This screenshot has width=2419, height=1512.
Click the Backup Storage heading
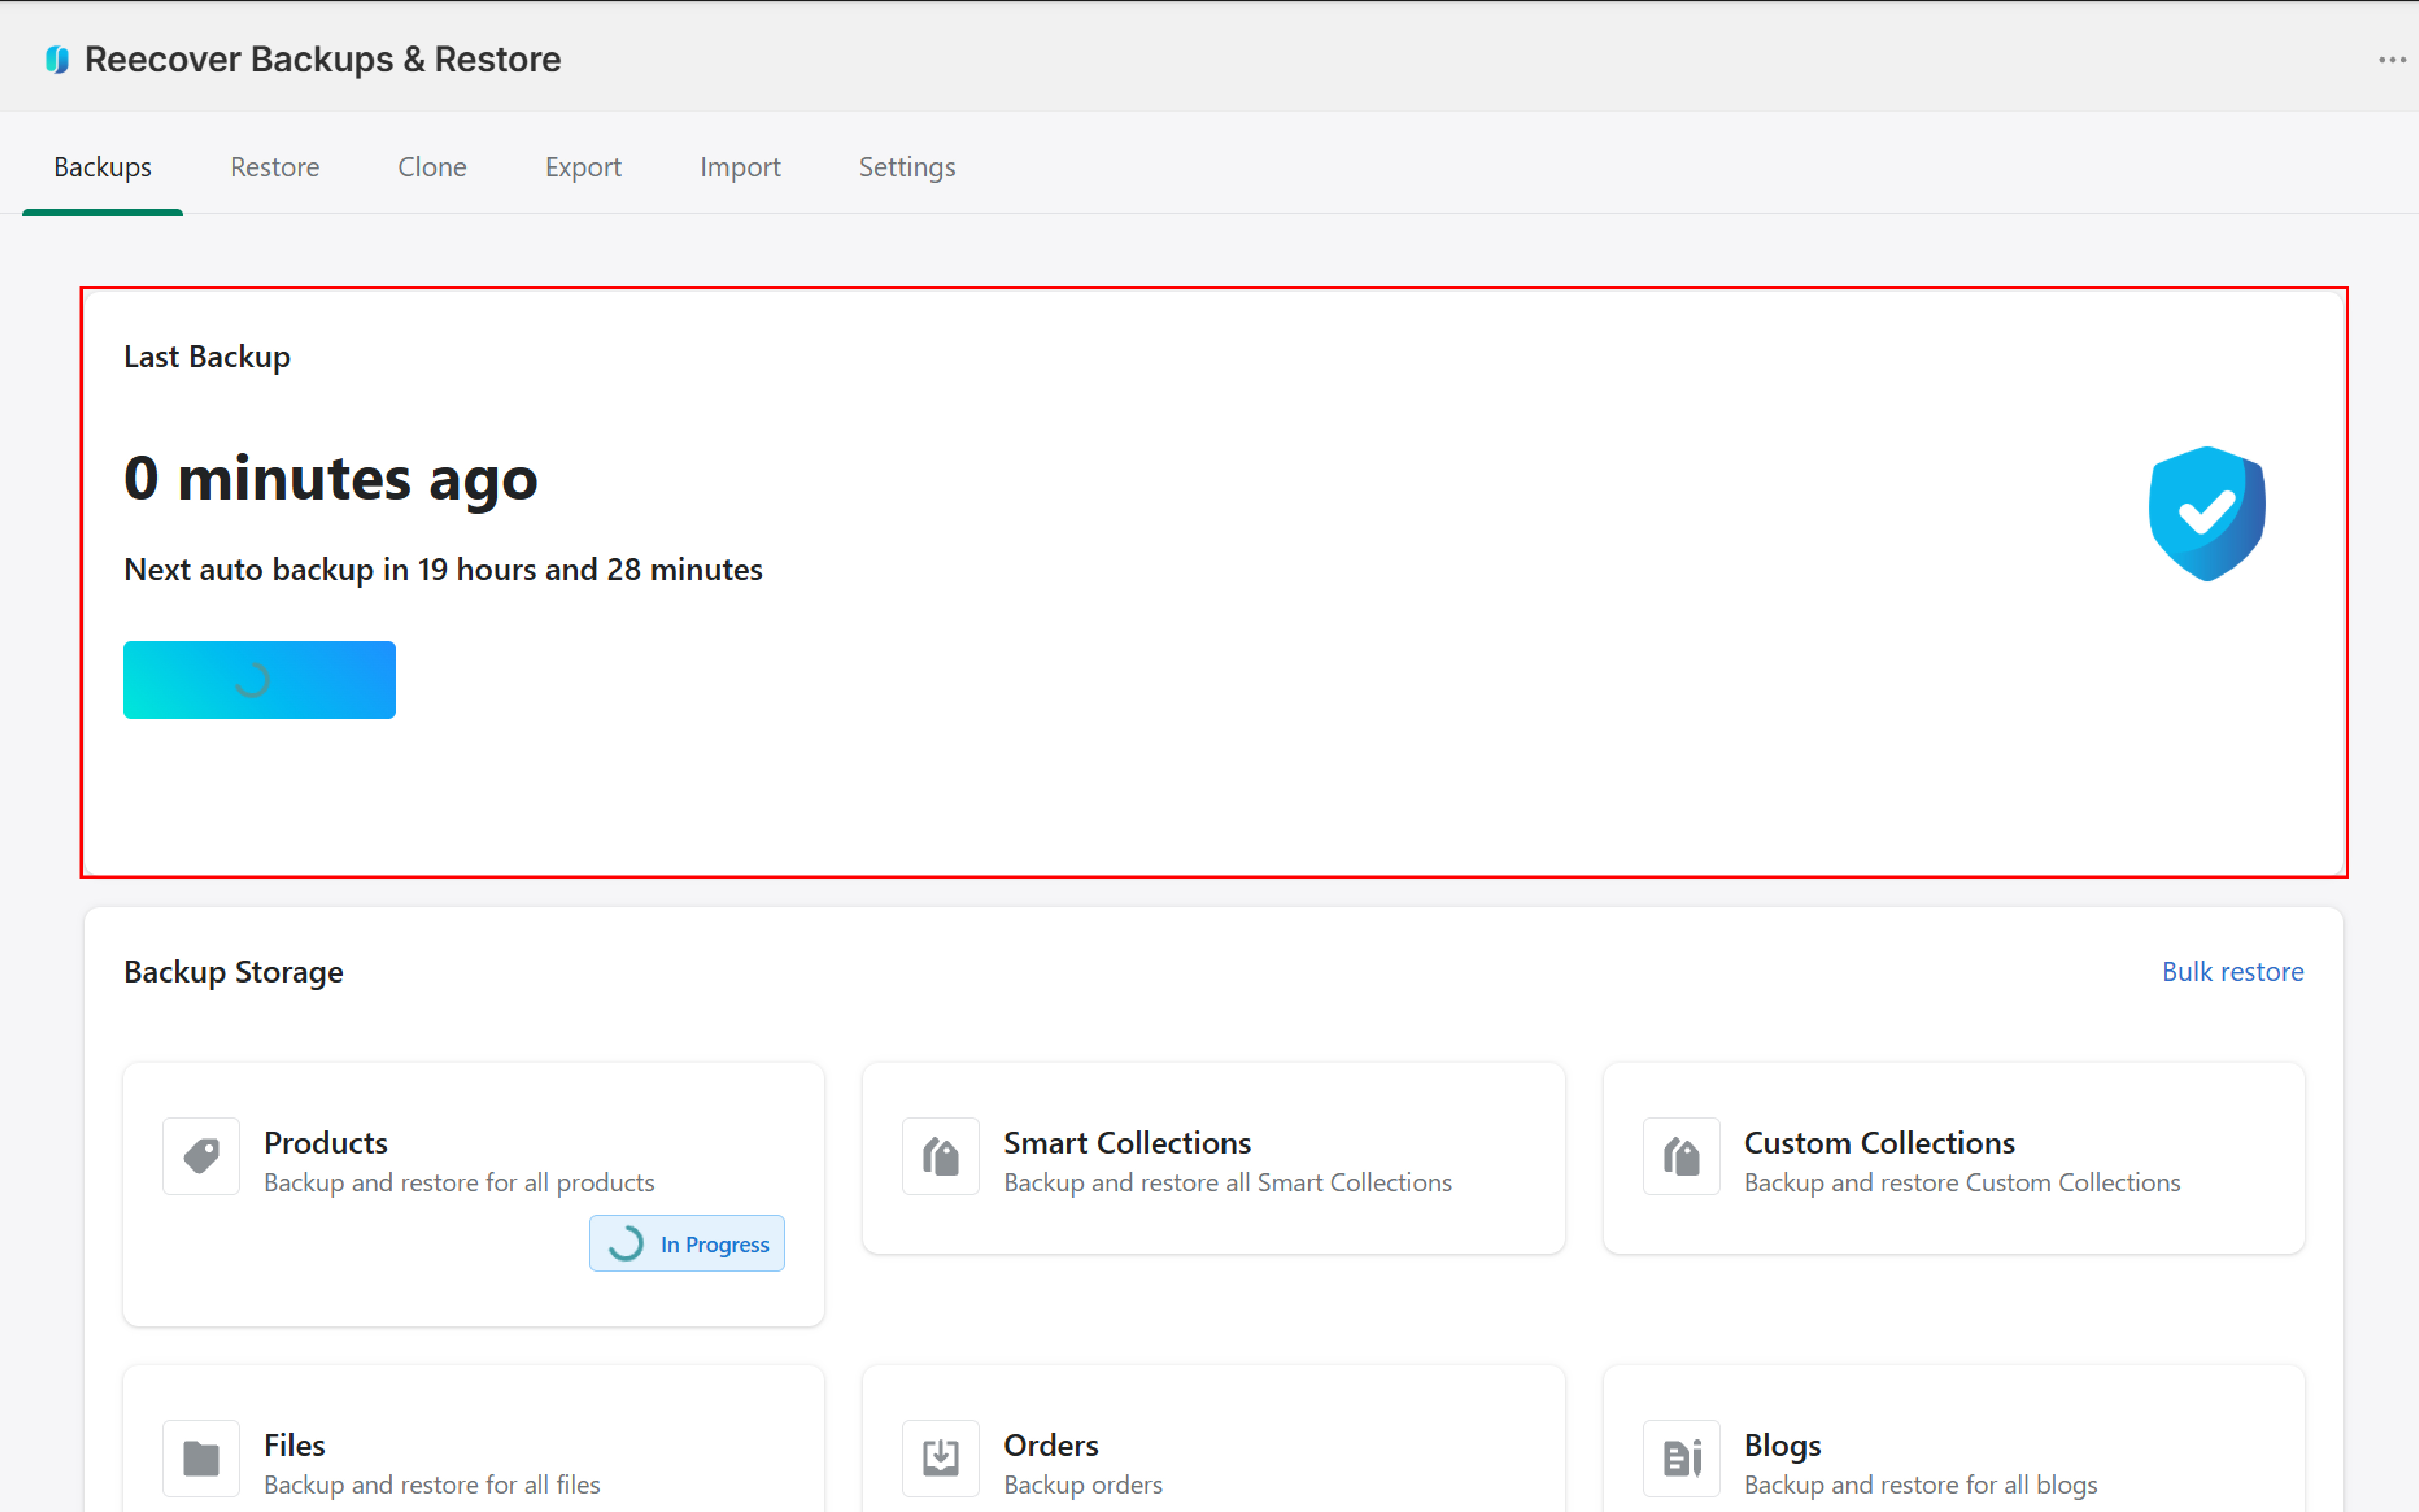click(x=233, y=972)
